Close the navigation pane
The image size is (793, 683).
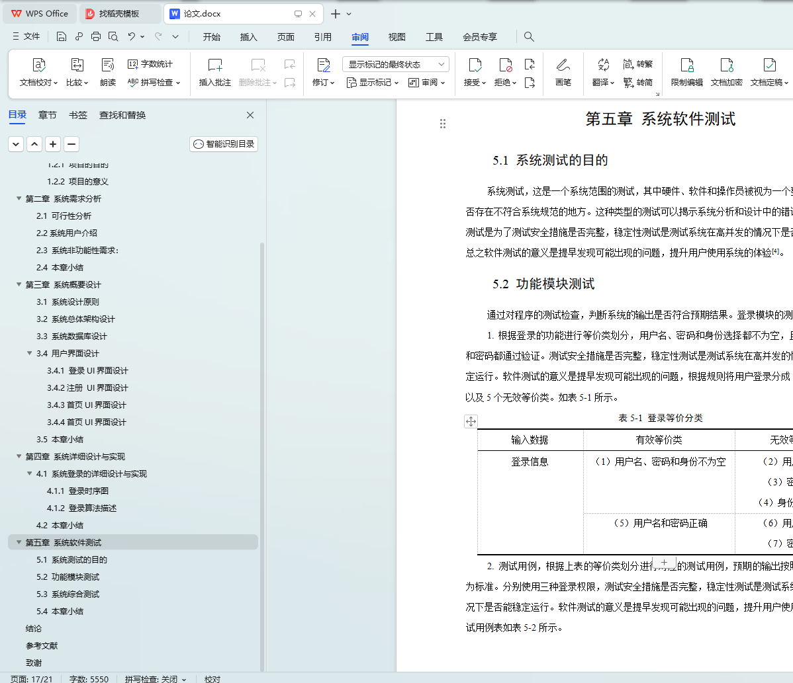click(x=250, y=115)
